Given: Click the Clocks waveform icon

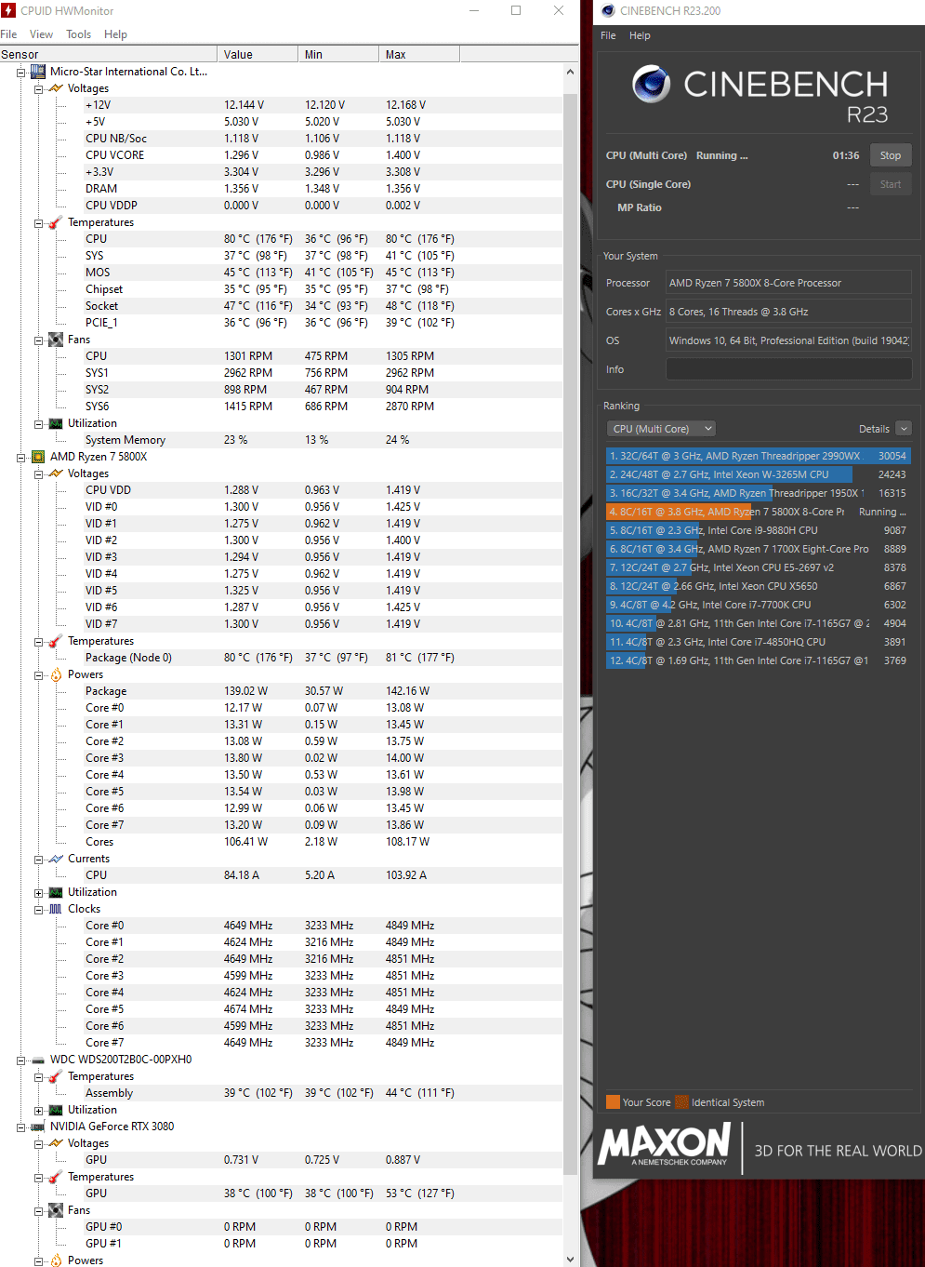Looking at the screenshot, I should tap(56, 909).
